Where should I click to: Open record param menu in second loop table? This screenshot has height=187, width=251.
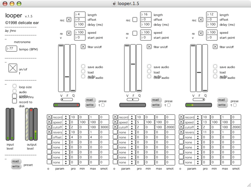click(x=126, y=117)
